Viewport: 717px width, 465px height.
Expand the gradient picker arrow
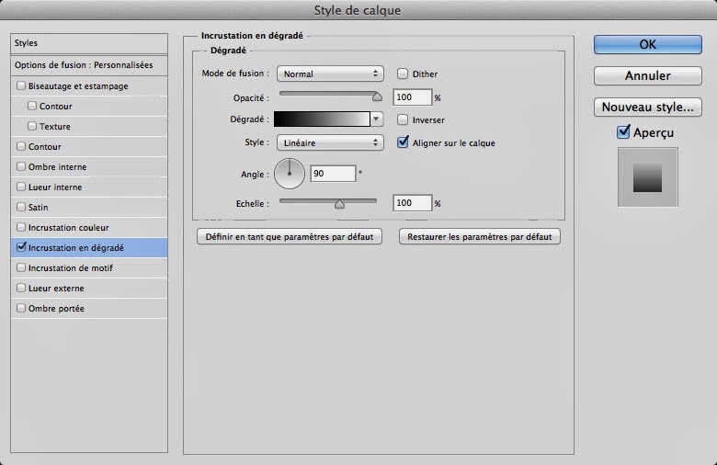[x=376, y=119]
